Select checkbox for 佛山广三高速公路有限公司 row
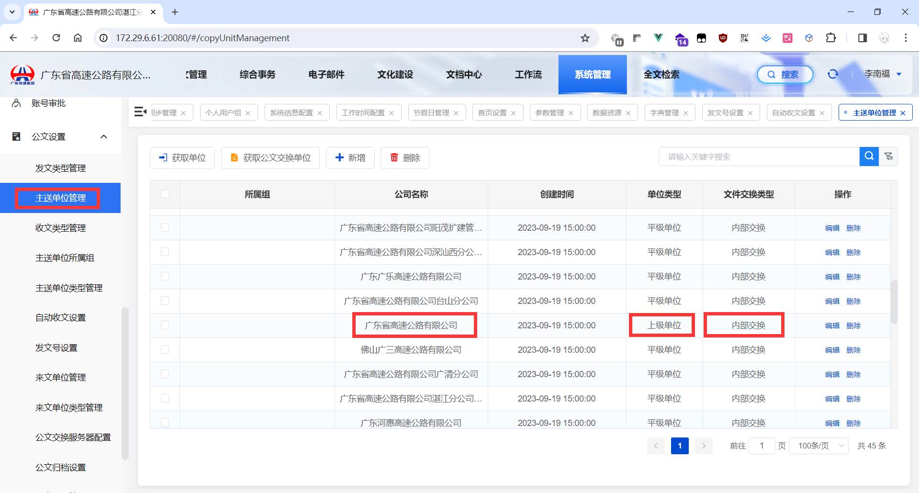The image size is (919, 493). [x=165, y=349]
